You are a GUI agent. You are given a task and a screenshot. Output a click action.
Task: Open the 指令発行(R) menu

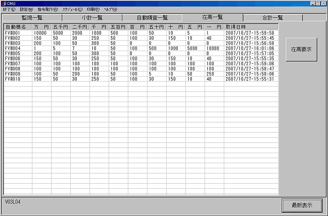[48, 9]
